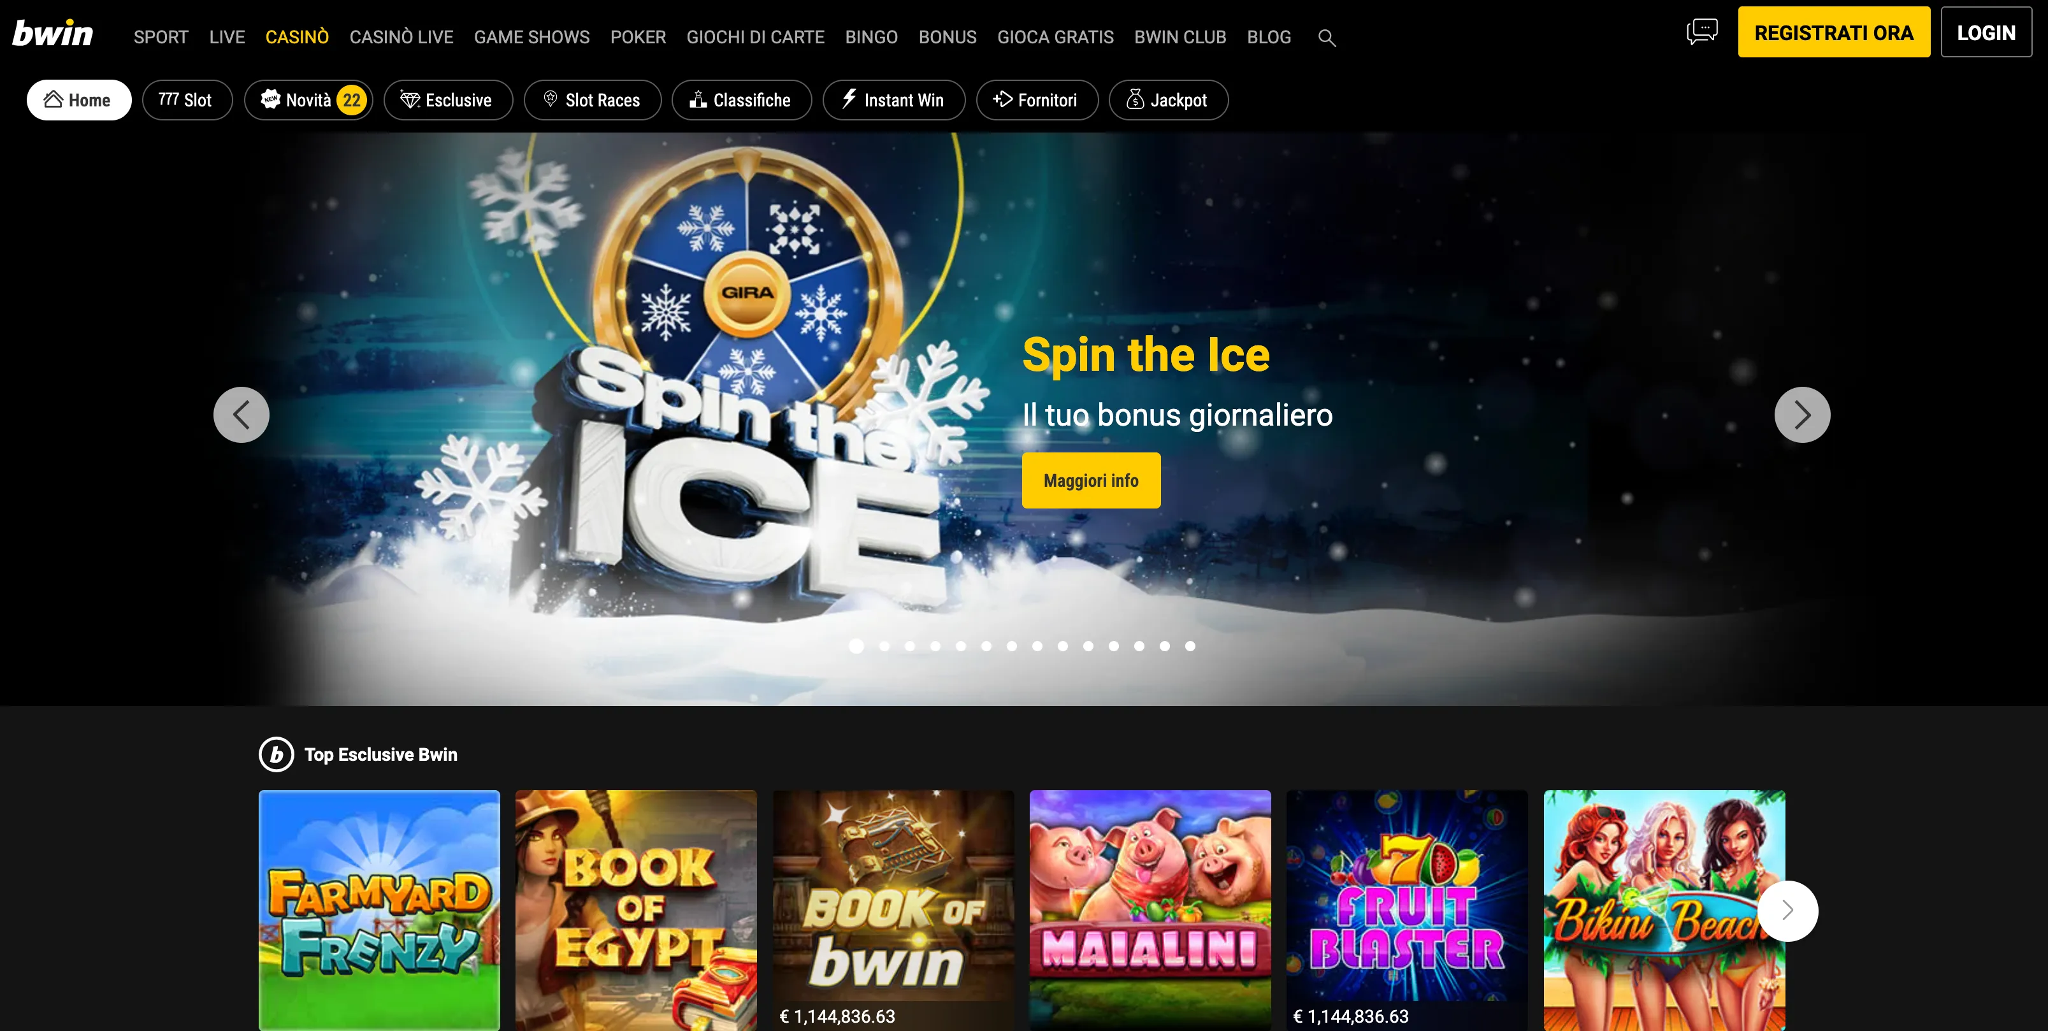Click the Maggiori info button
Screen dimensions: 2048x1031
point(1091,480)
